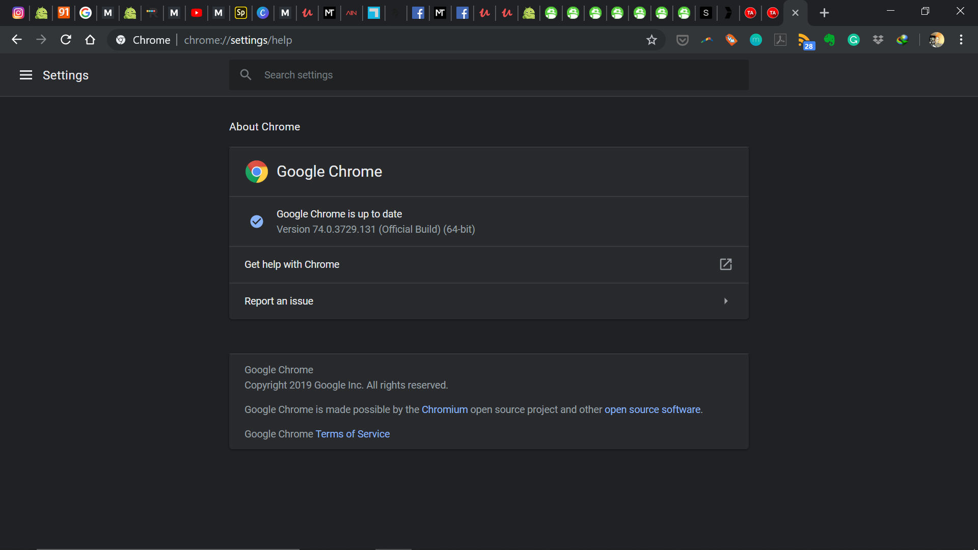Image resolution: width=978 pixels, height=550 pixels.
Task: Open the Settings hamburger menu
Action: coord(25,75)
